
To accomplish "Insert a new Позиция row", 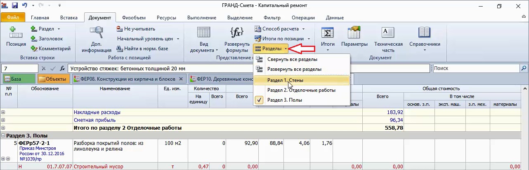I will (x=16, y=37).
